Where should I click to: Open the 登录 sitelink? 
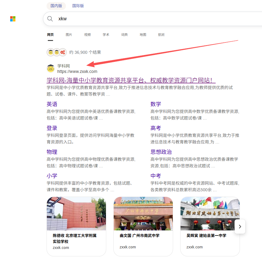click(x=52, y=128)
